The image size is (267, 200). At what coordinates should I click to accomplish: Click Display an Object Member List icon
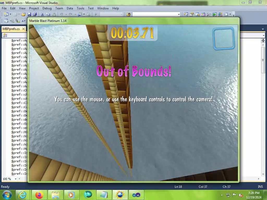(x=6, y=21)
